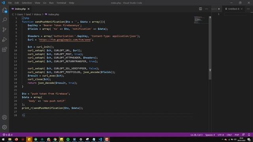This screenshot has height=142, width=253.
Task: Launch Firefox from the taskbar
Action: pos(16,139)
